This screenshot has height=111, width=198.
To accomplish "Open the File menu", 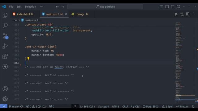I will pyautogui.click(x=11, y=7).
